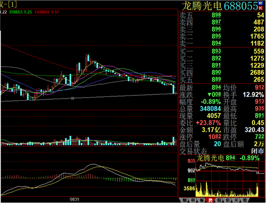This screenshot has height=203, width=266.
Task: Click the 市盈 P/E value 320.43
Action: pos(254,130)
